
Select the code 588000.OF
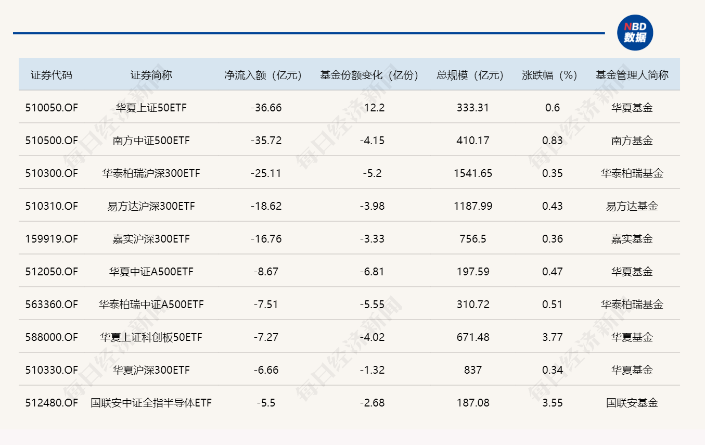[x=52, y=337]
